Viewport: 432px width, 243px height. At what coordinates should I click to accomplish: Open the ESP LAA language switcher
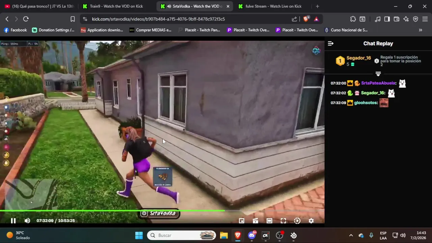pyautogui.click(x=383, y=235)
